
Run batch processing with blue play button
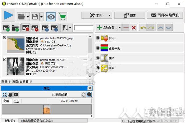pos(8,15)
